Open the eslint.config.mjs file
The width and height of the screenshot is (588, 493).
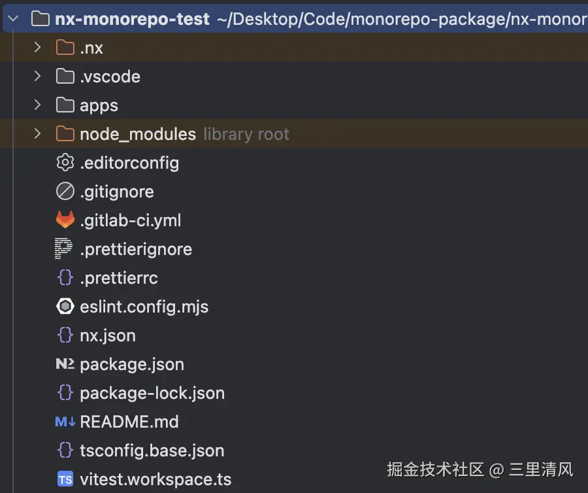click(144, 307)
